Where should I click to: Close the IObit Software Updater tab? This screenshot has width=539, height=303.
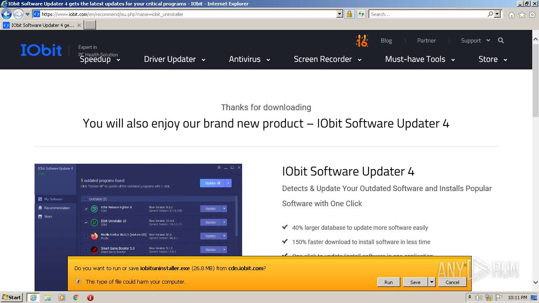tap(79, 25)
